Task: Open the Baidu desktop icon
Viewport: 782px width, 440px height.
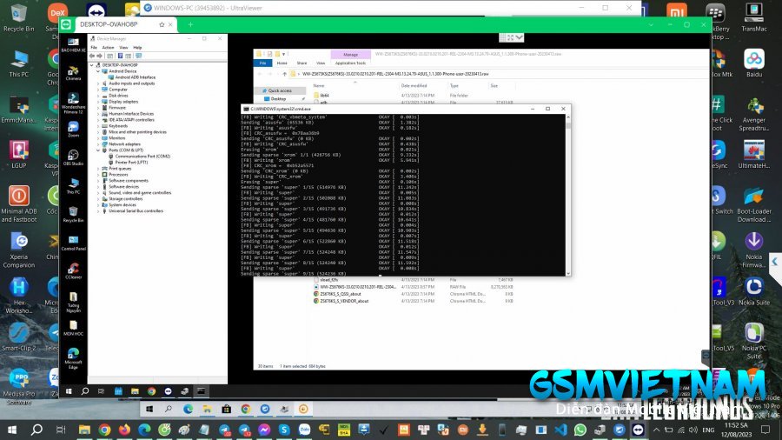Action: point(753,63)
